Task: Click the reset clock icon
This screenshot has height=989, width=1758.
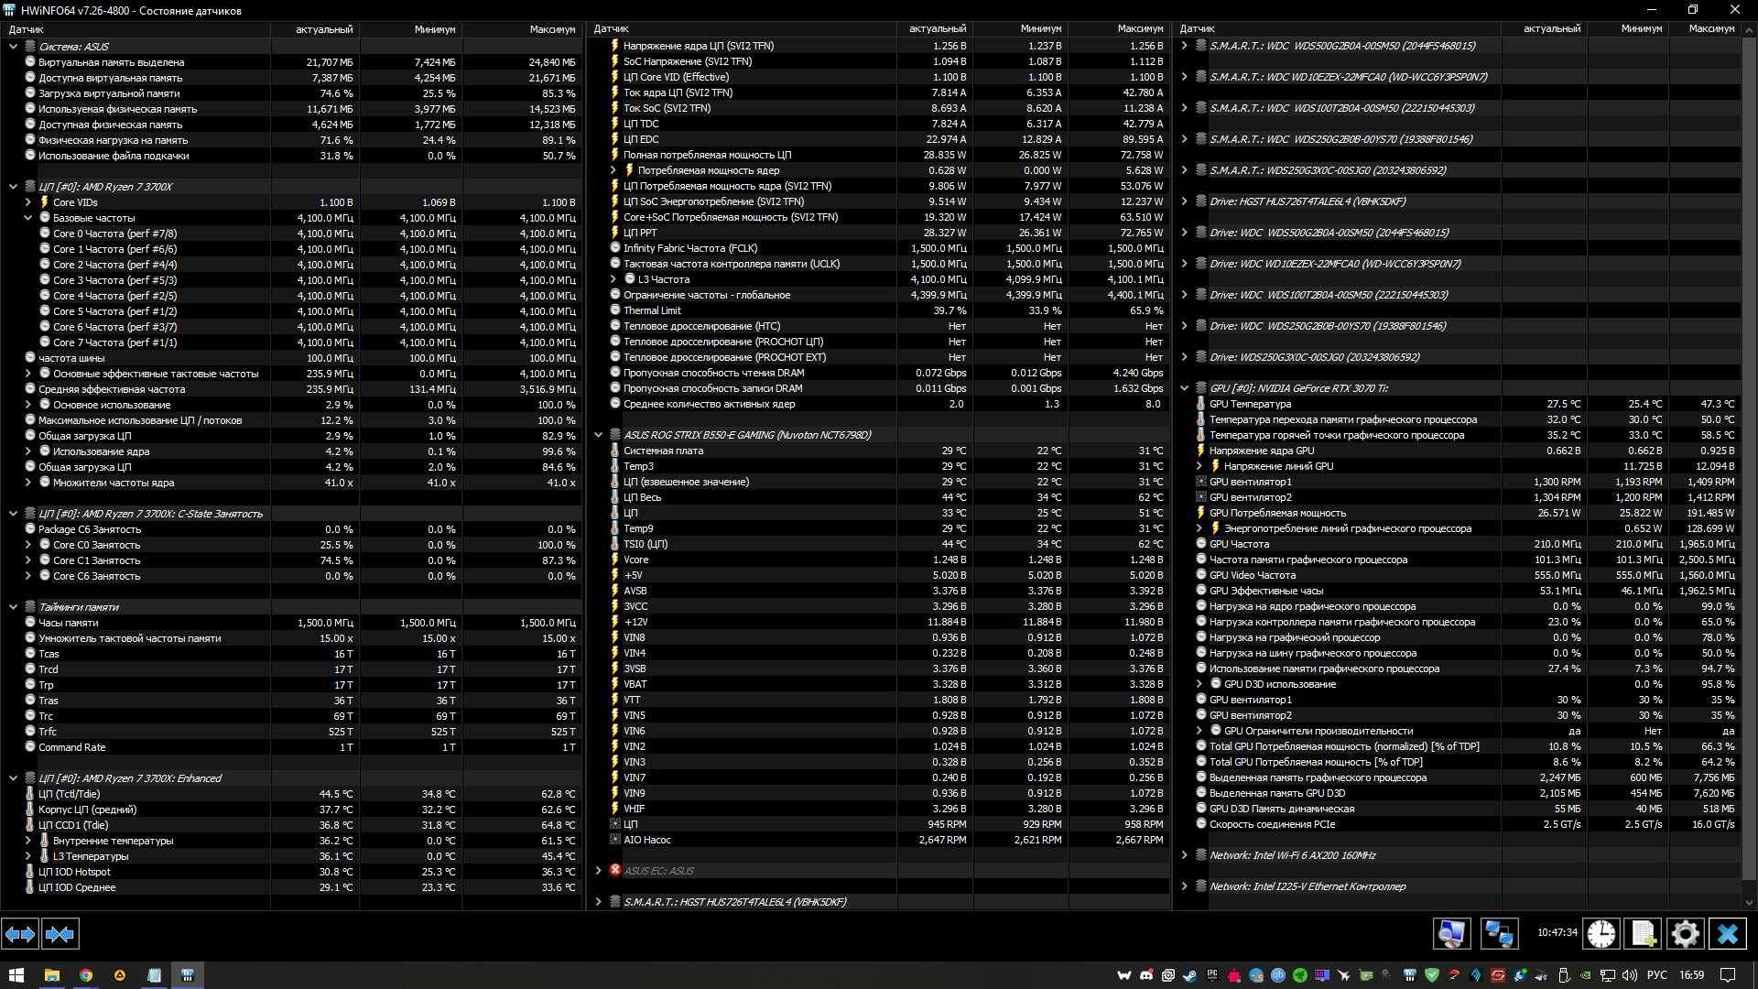Action: click(x=1601, y=934)
